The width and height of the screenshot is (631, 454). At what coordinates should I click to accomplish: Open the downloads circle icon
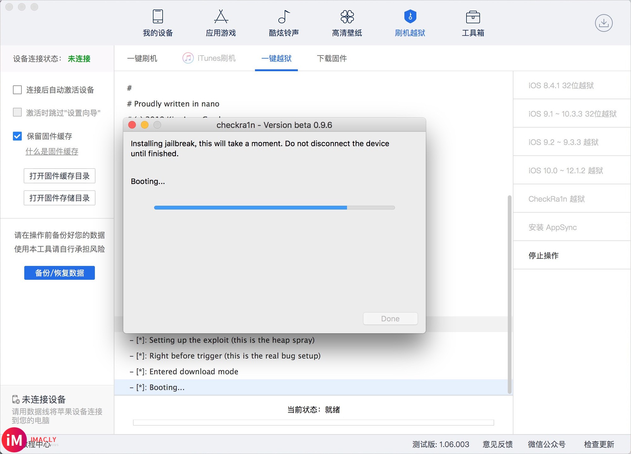pos(604,23)
